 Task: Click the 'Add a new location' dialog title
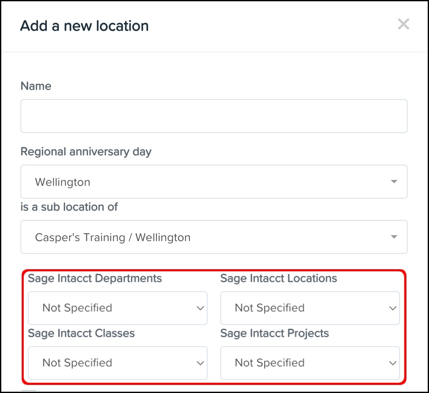pos(84,26)
